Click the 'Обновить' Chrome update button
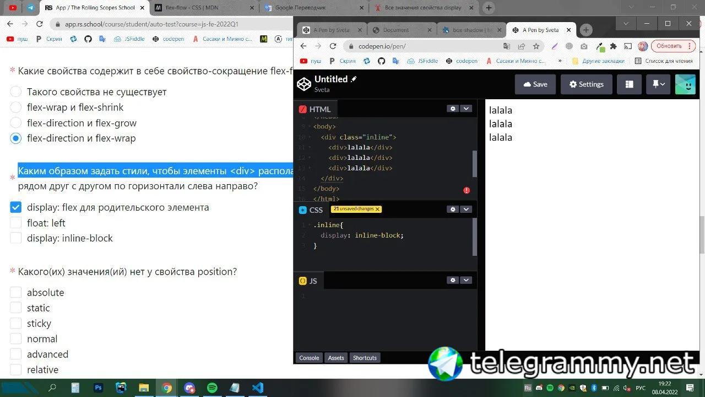 [x=673, y=46]
